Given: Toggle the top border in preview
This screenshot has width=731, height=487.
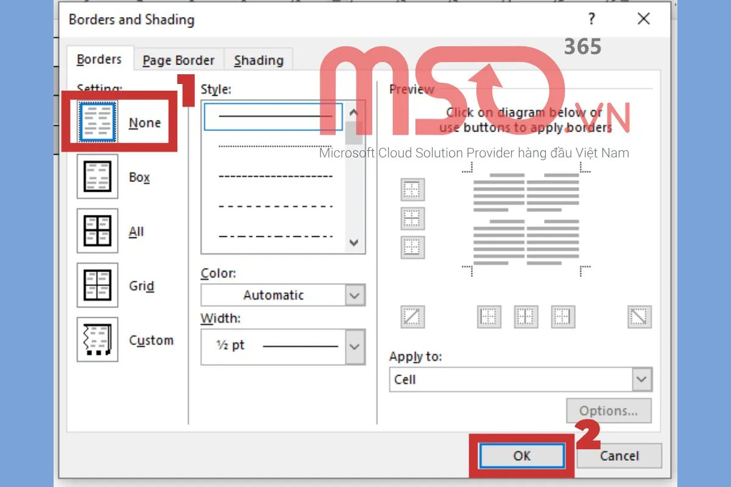Looking at the screenshot, I should 413,190.
